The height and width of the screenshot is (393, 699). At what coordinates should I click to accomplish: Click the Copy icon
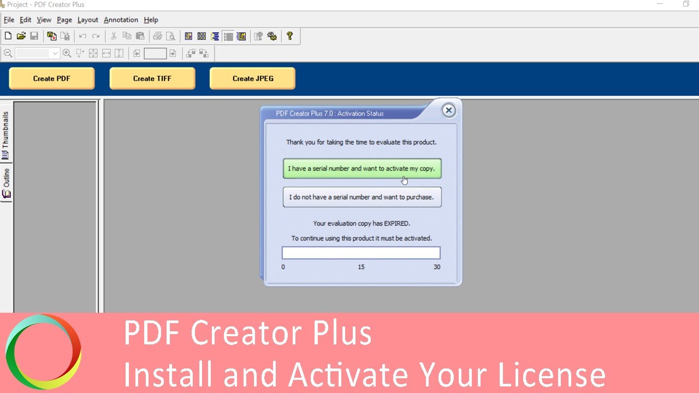pos(127,36)
